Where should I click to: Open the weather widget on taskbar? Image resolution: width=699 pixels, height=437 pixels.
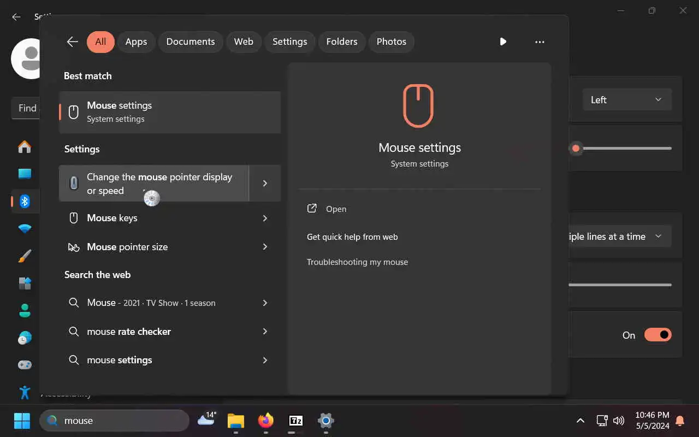coord(207,420)
